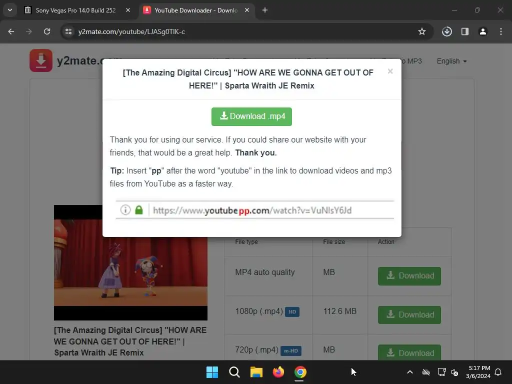512x384 pixels.
Task: Go forward in browser history
Action: tap(29, 31)
